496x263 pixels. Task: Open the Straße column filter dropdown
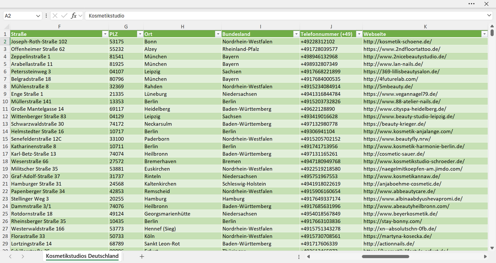105,34
